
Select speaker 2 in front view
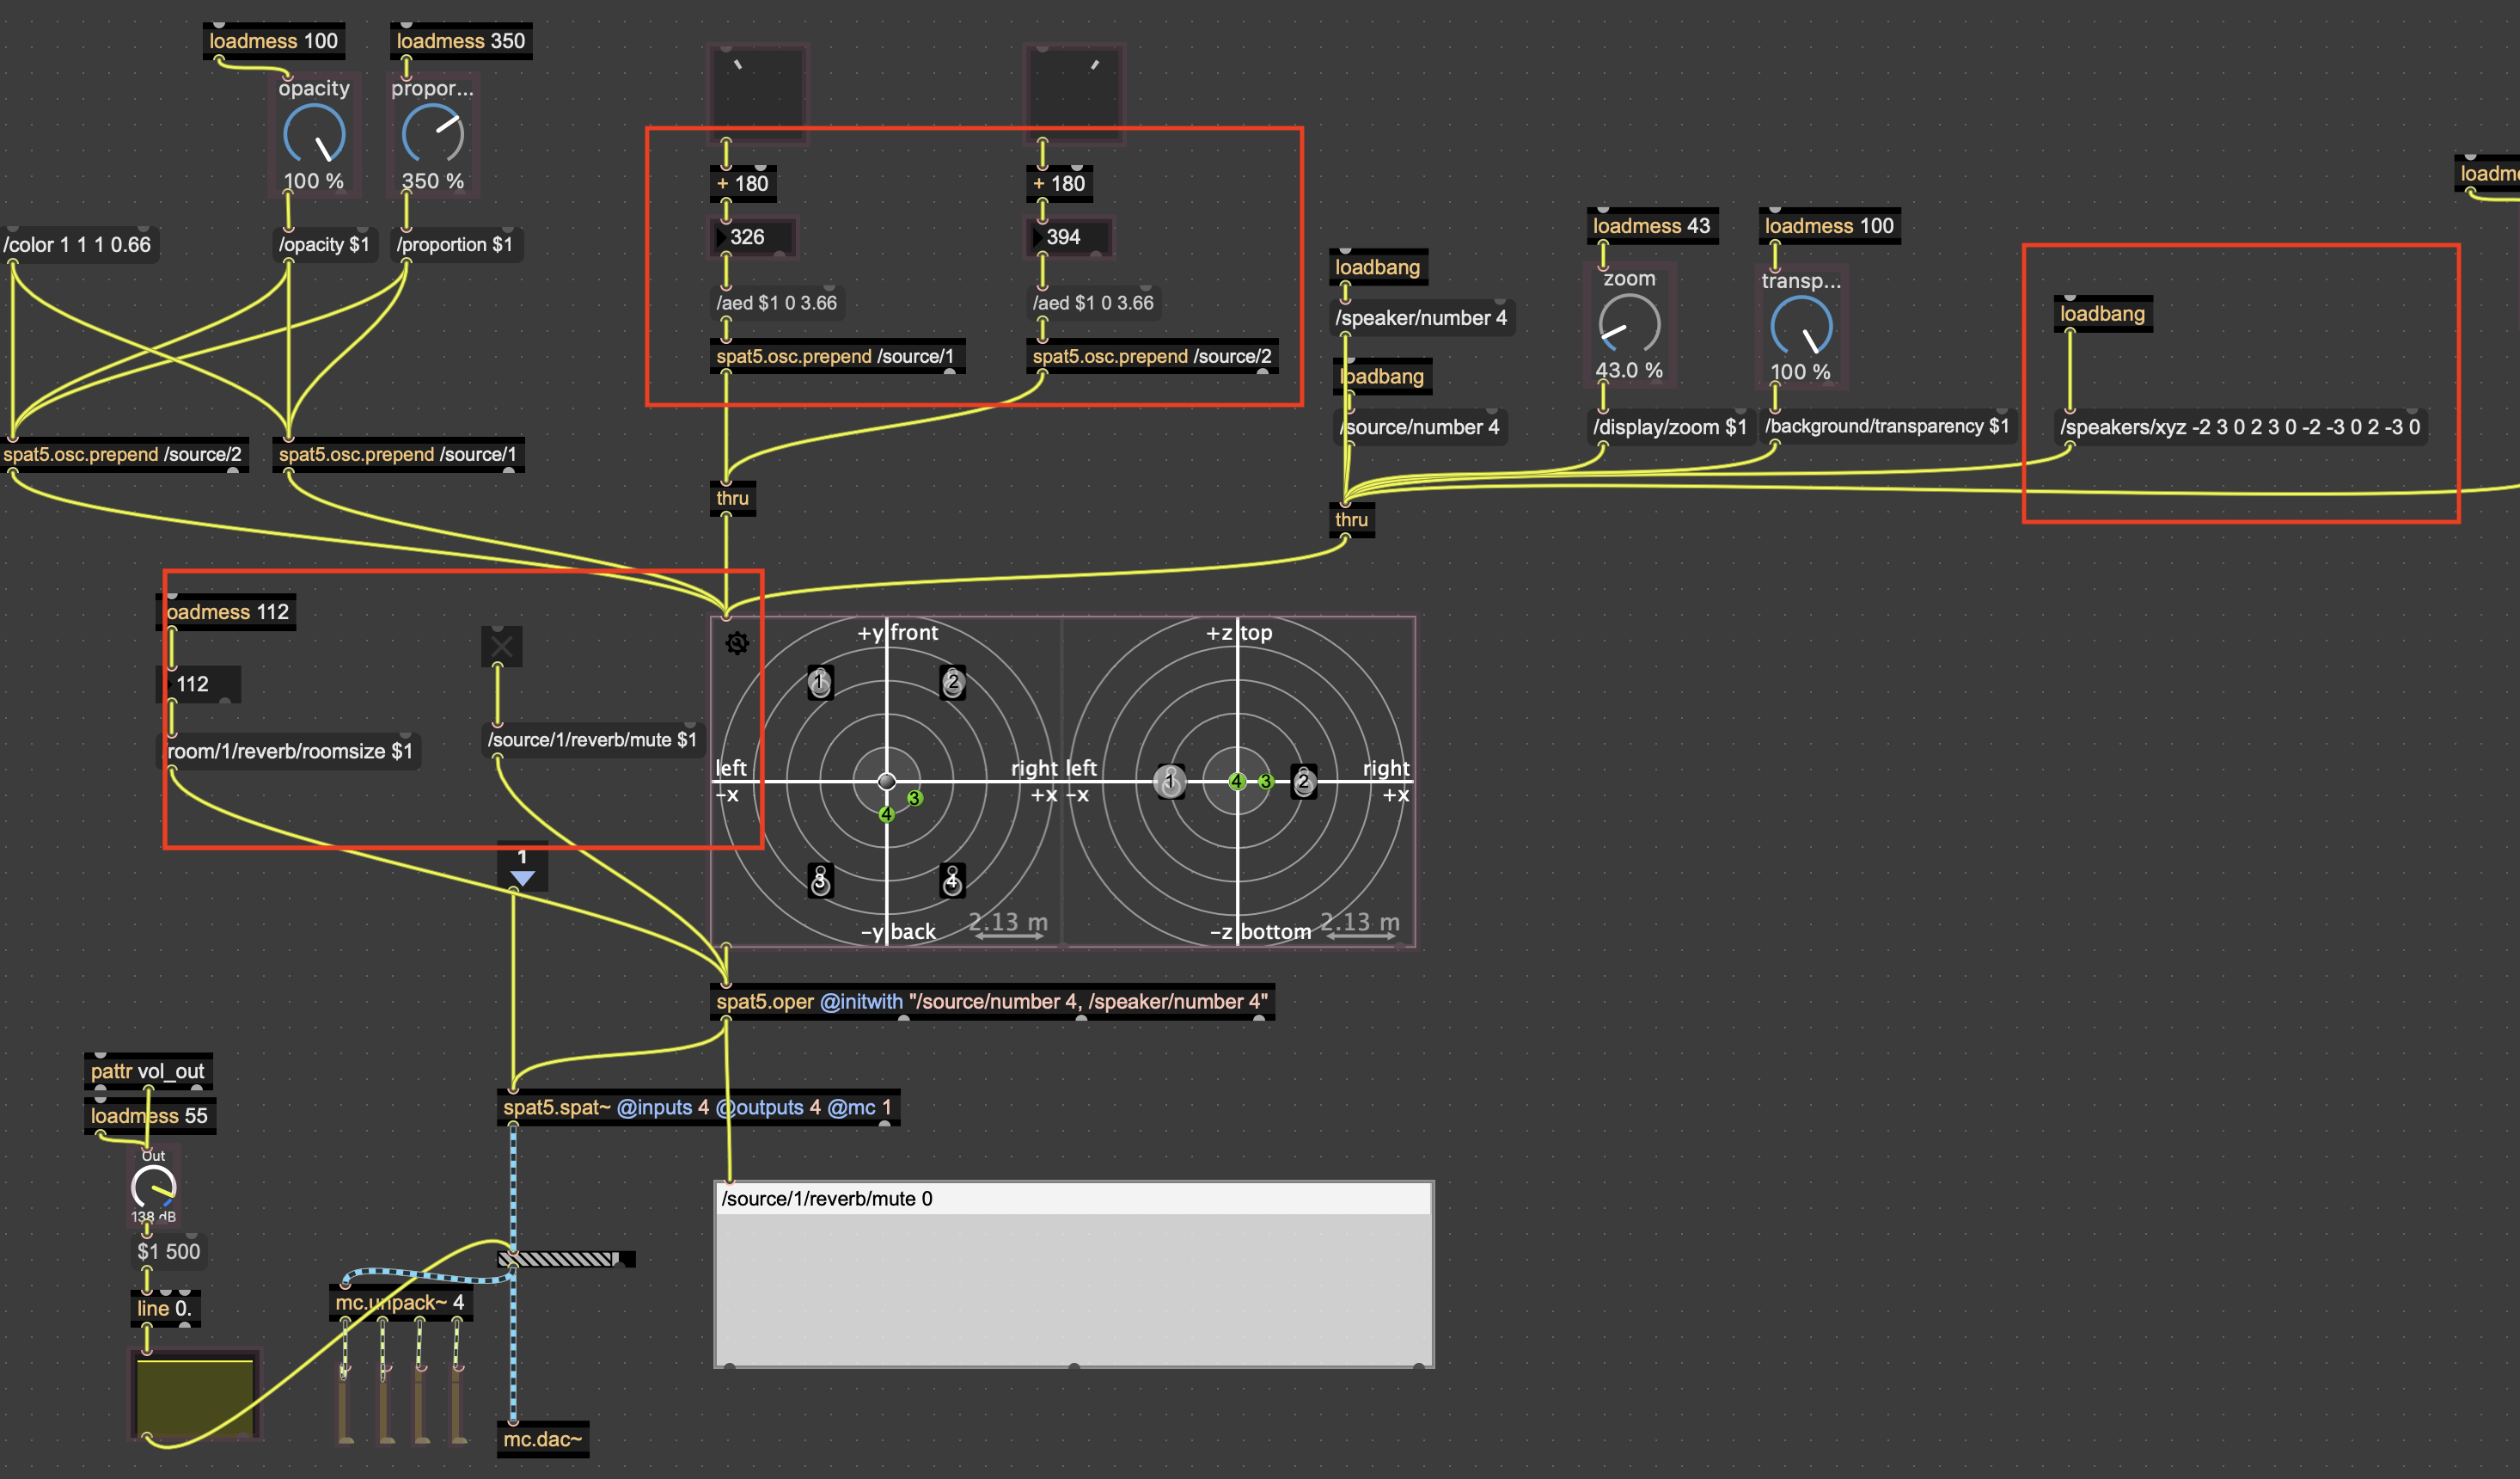click(952, 683)
